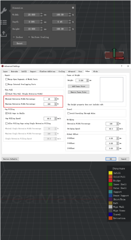Image resolution: width=131 pixels, height=240 pixels.
Task: Open the Ooze tab
Action: [80, 72]
